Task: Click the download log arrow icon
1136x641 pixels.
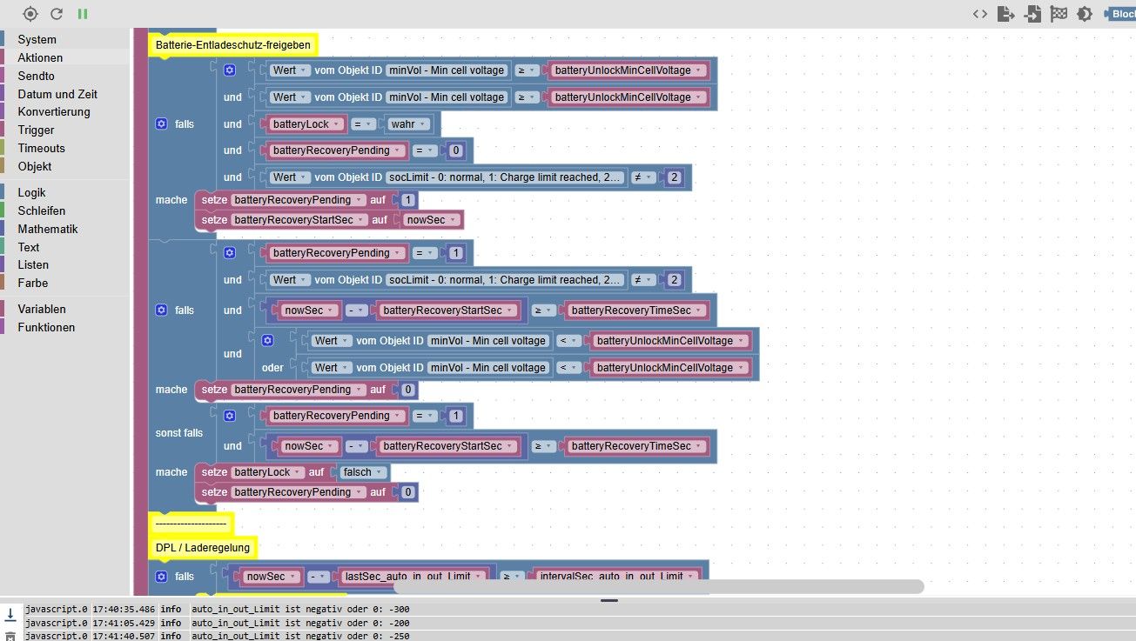Action: coord(10,615)
